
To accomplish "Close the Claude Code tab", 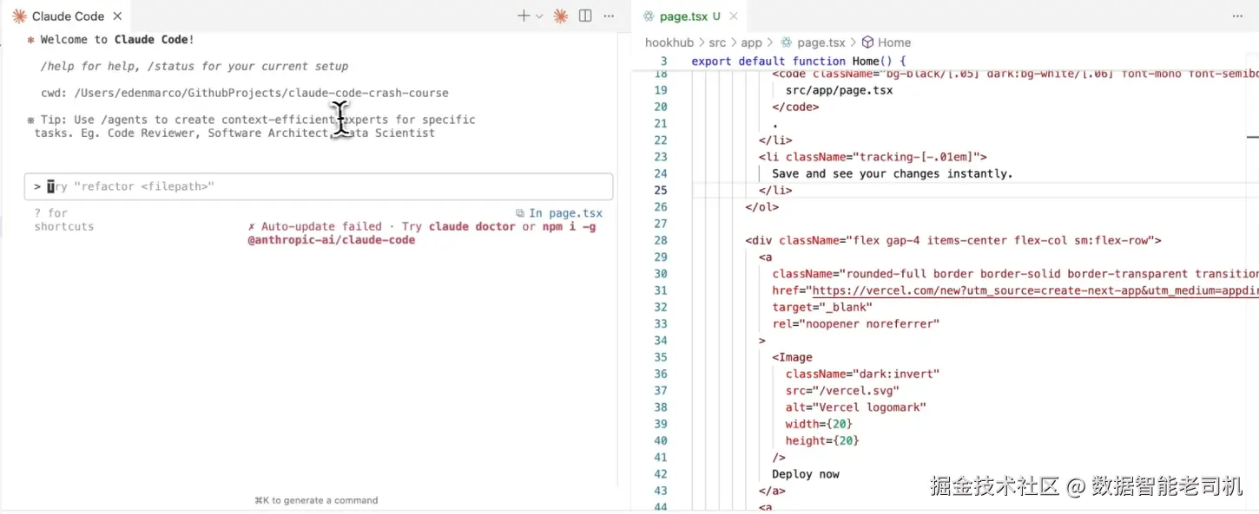I will pos(117,16).
